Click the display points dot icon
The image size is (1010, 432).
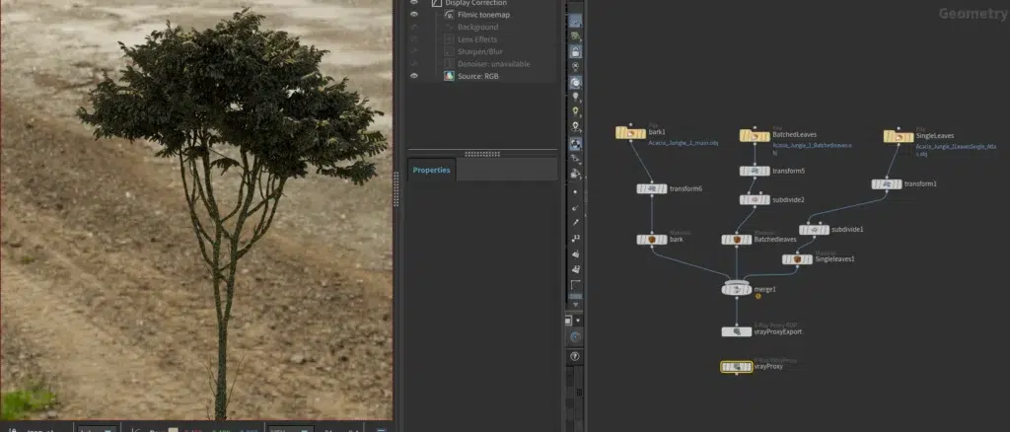575,192
